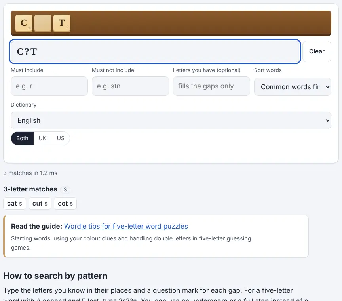Select the Both spelling option

[x=22, y=138]
